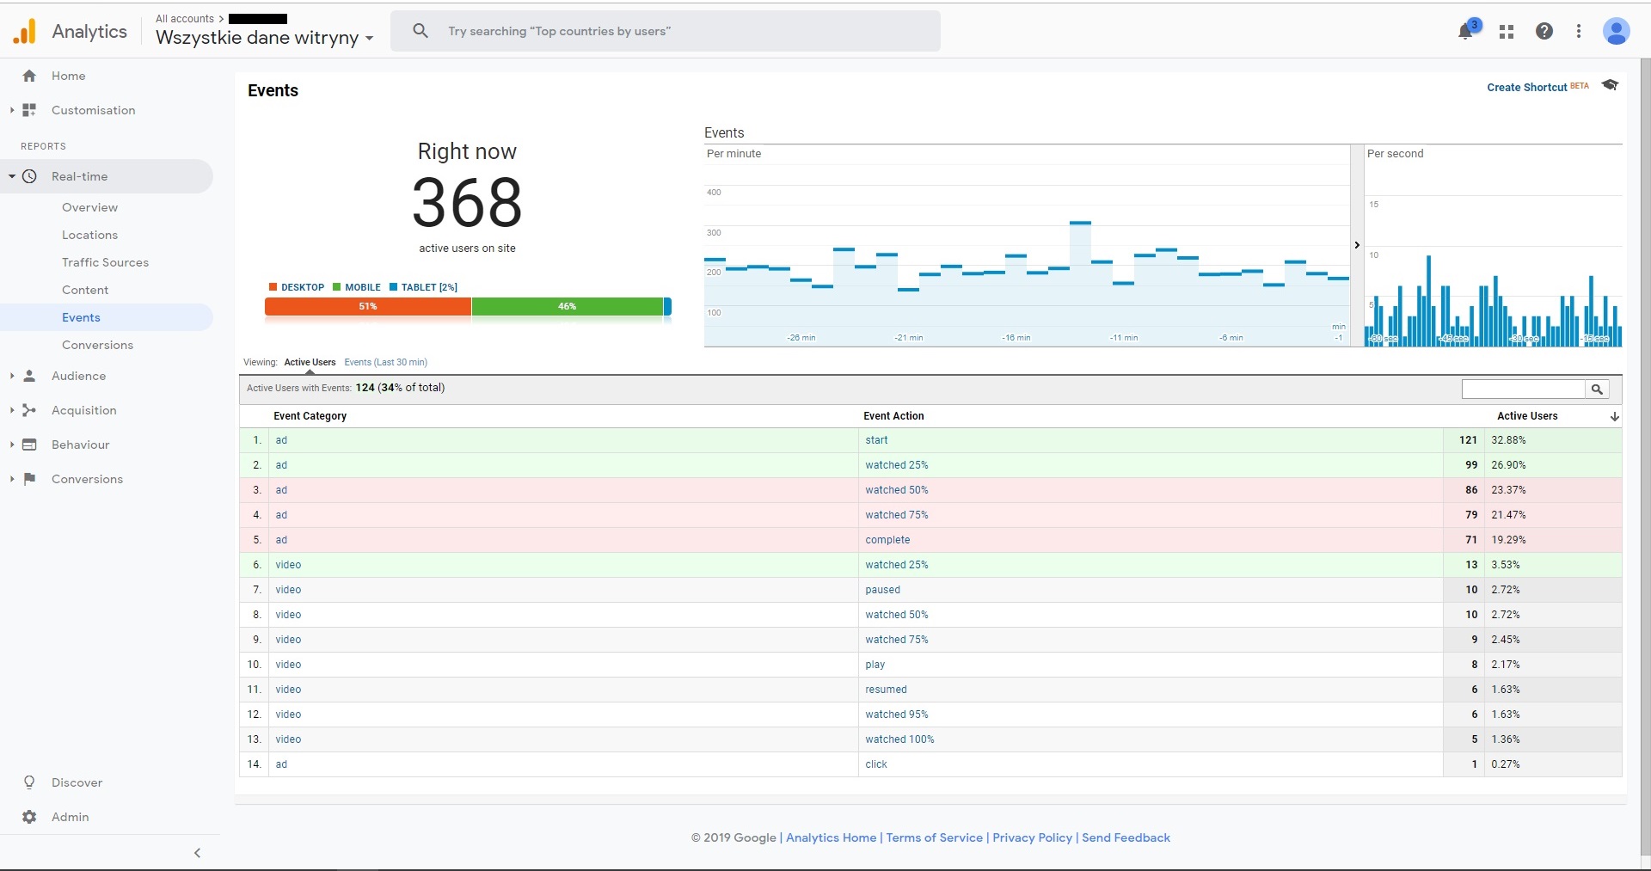The image size is (1651, 871).
Task: Expand the Acquisition report section
Action: [x=83, y=410]
